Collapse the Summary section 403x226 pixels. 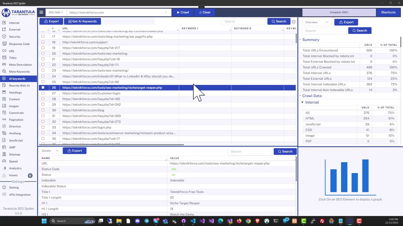click(x=300, y=40)
